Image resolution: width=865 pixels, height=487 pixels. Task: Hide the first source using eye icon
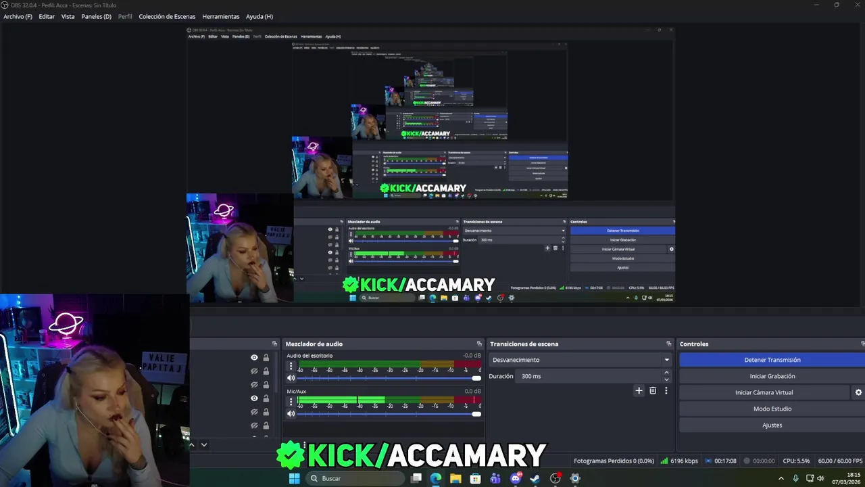pos(254,357)
